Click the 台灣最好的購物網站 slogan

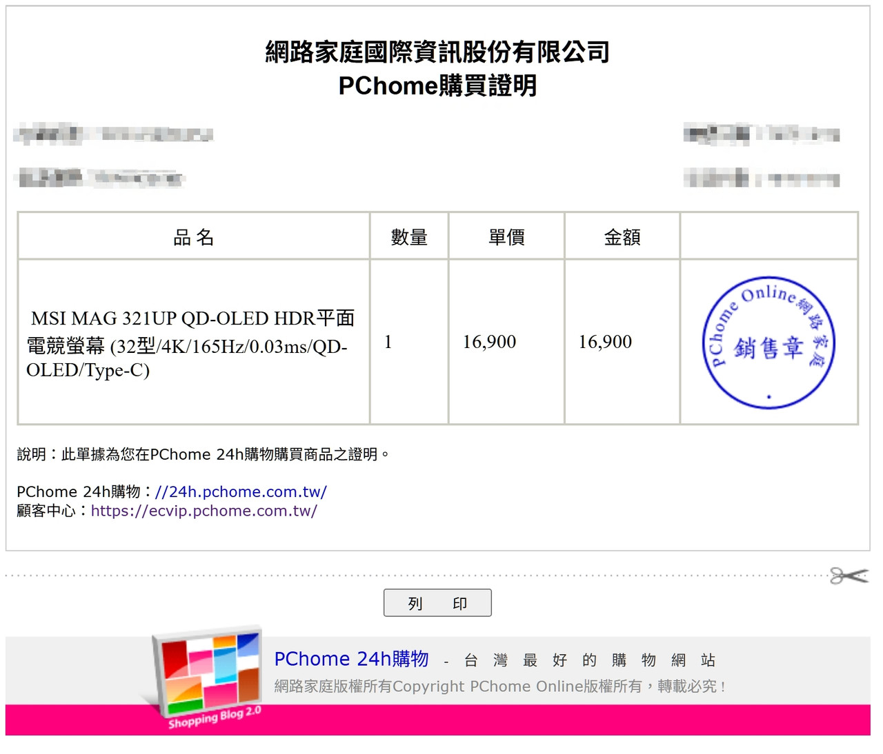[590, 660]
